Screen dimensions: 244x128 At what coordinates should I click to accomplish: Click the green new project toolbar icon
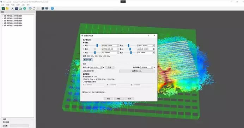(x=3, y=8)
